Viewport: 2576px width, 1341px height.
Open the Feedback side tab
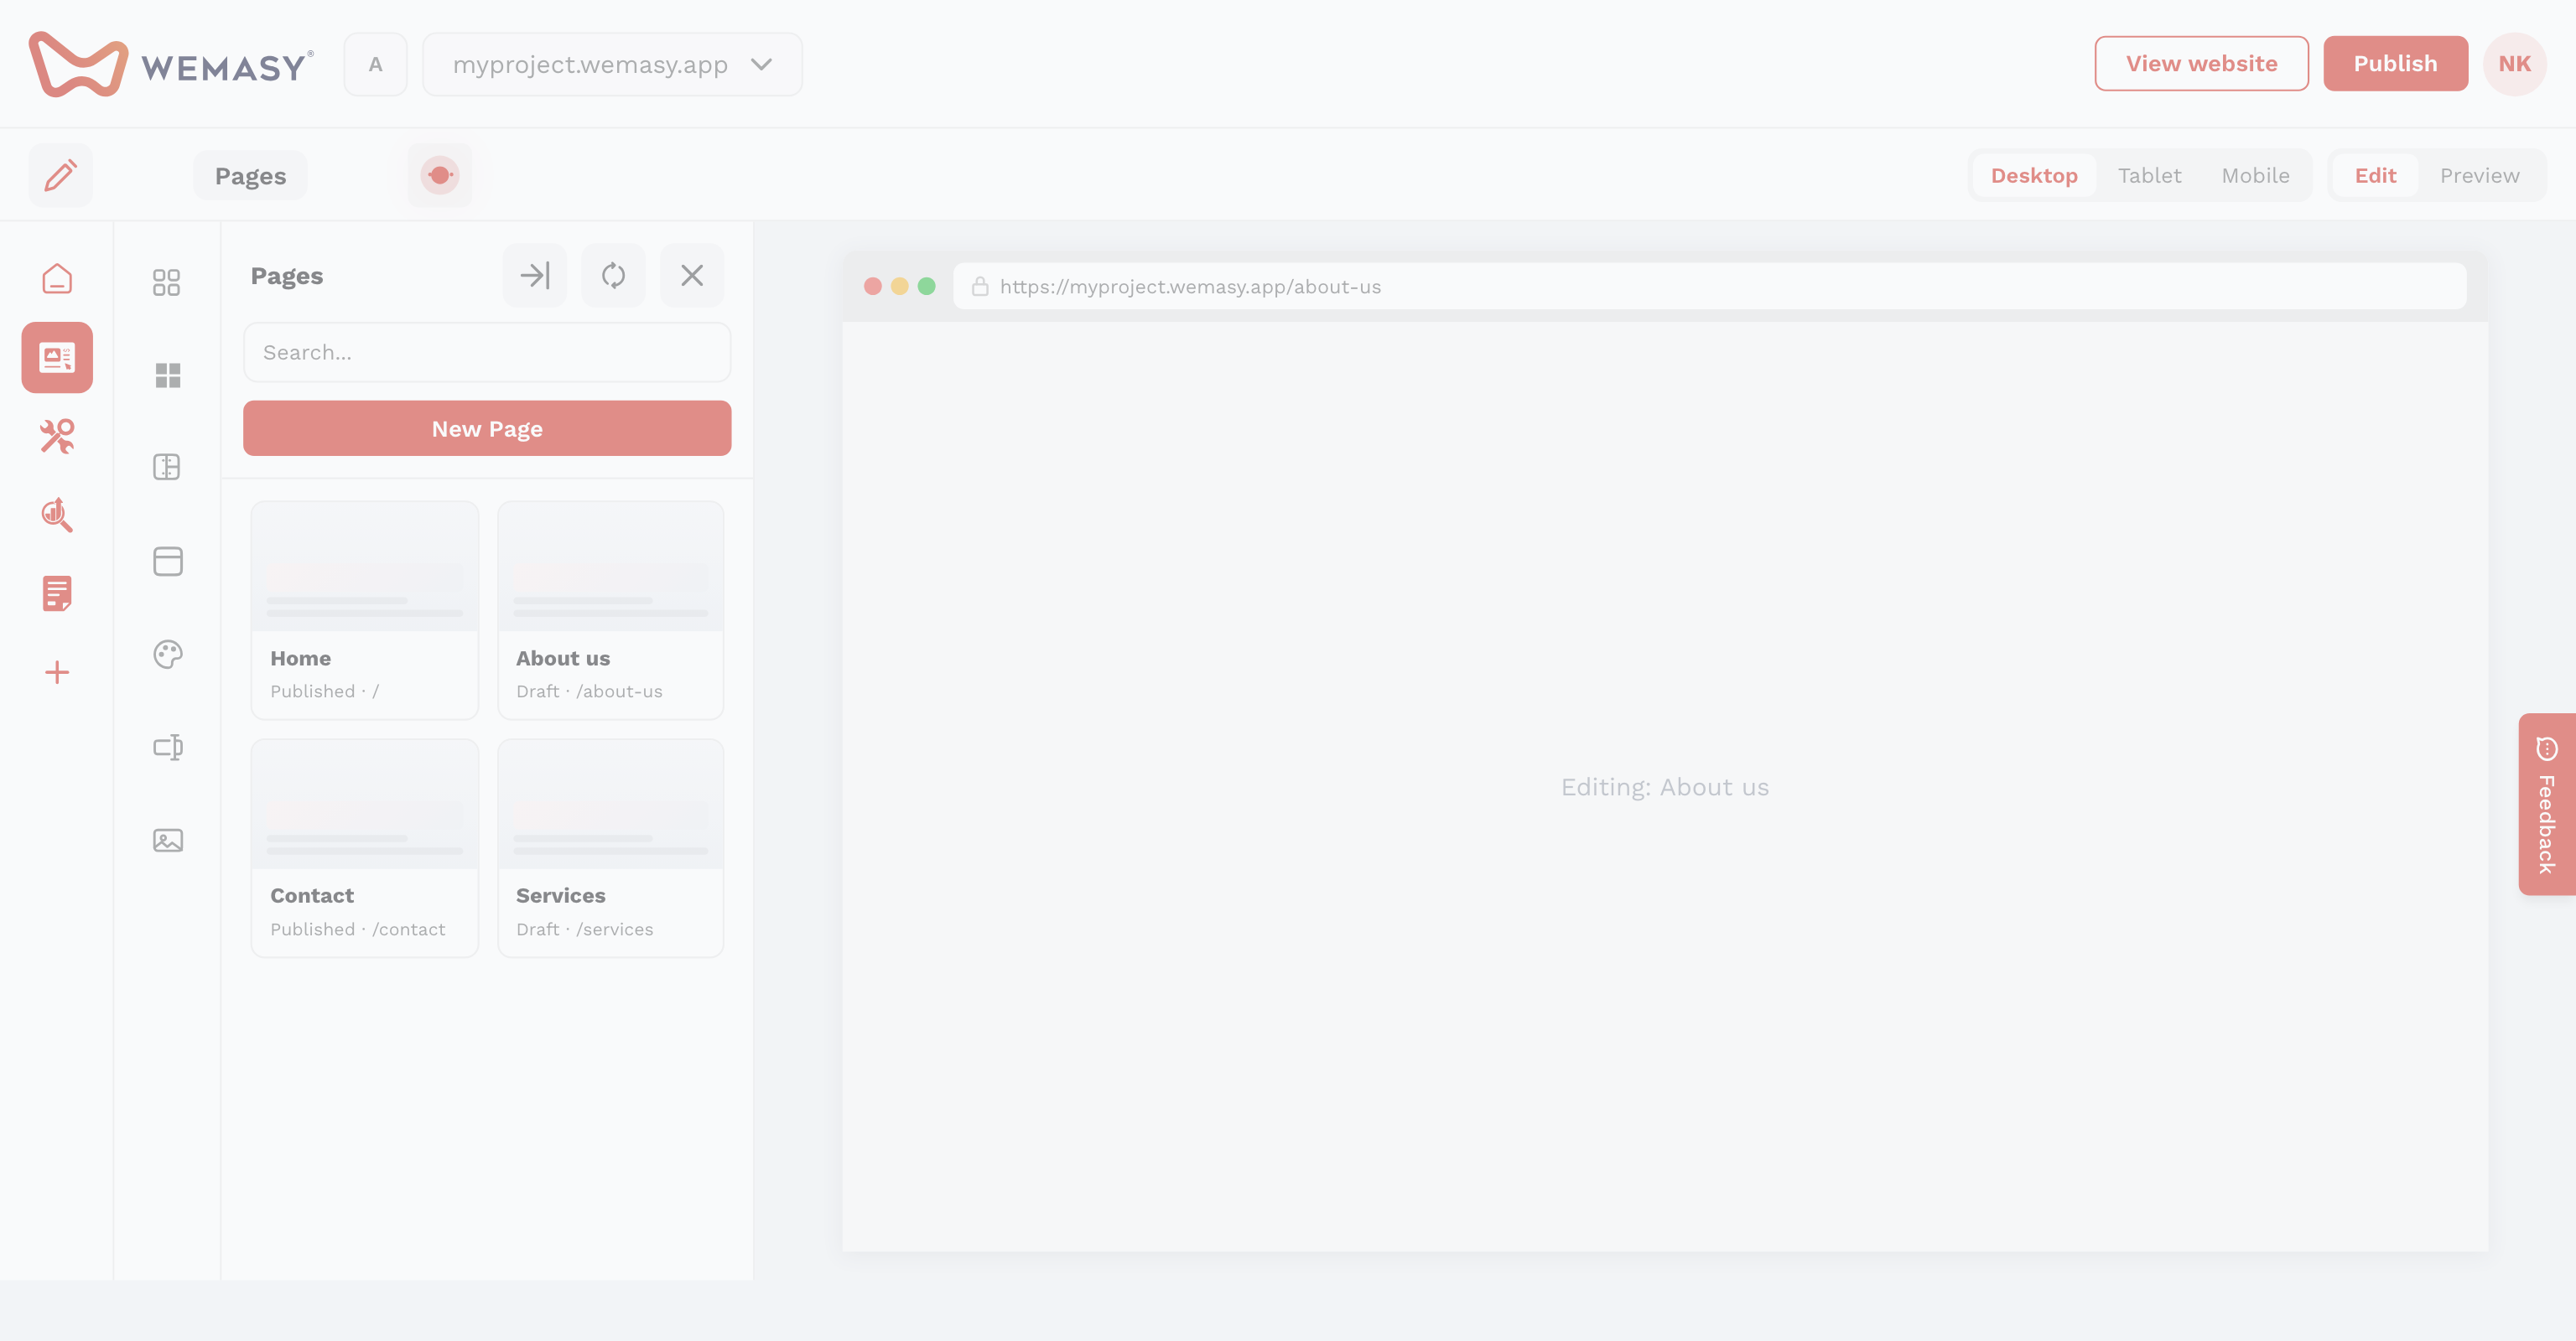(2546, 805)
